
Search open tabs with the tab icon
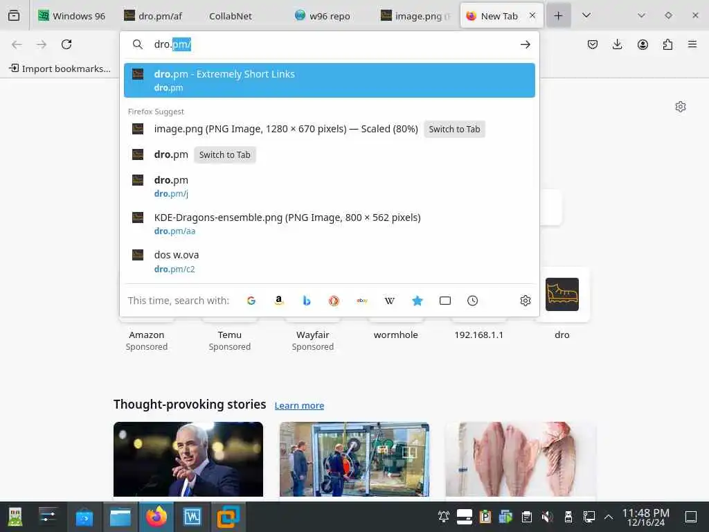445,301
